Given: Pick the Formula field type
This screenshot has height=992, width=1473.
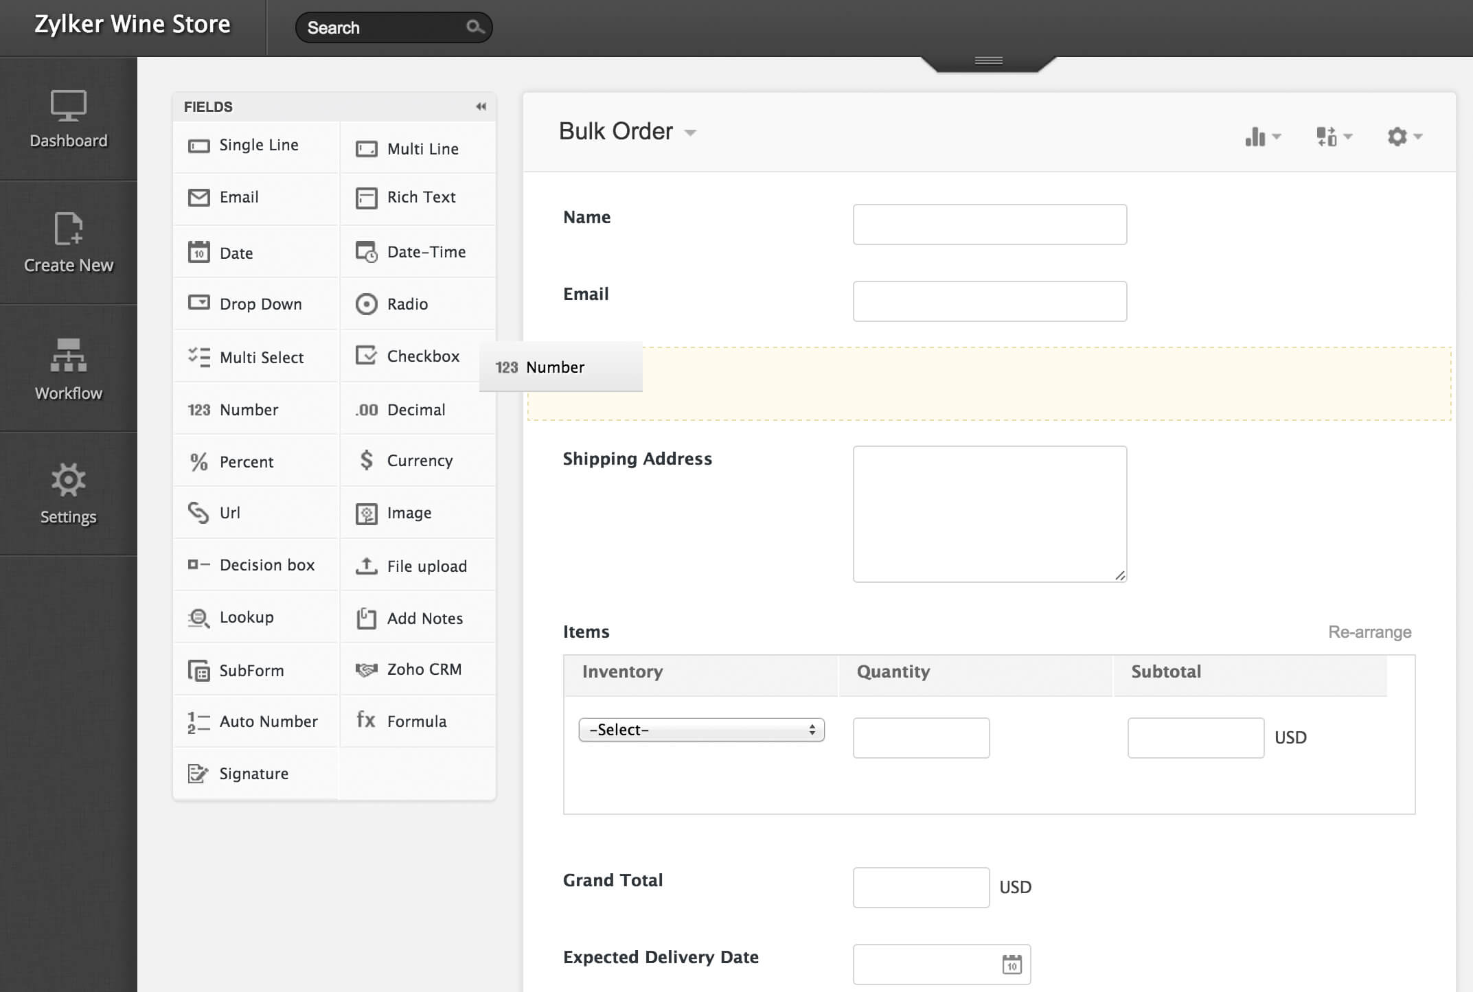Looking at the screenshot, I should [416, 721].
